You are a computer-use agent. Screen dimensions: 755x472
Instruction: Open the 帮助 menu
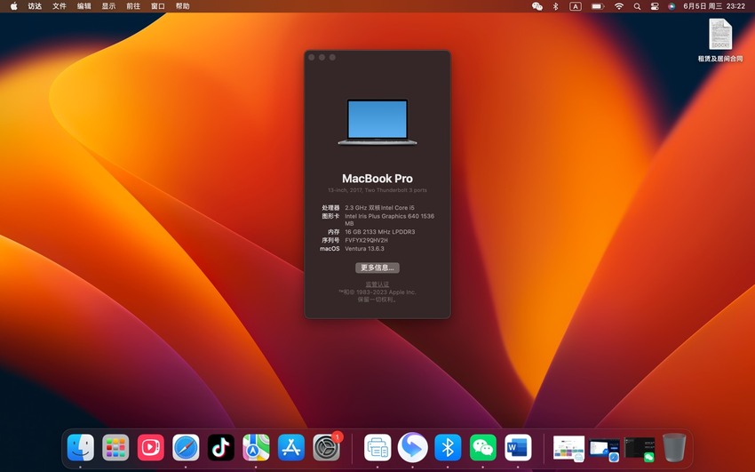pyautogui.click(x=182, y=6)
